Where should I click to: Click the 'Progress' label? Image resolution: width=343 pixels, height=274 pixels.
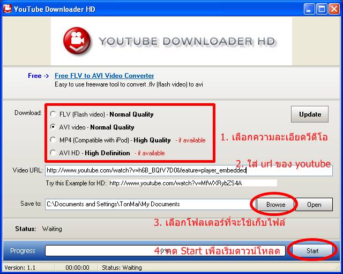[x=23, y=250]
